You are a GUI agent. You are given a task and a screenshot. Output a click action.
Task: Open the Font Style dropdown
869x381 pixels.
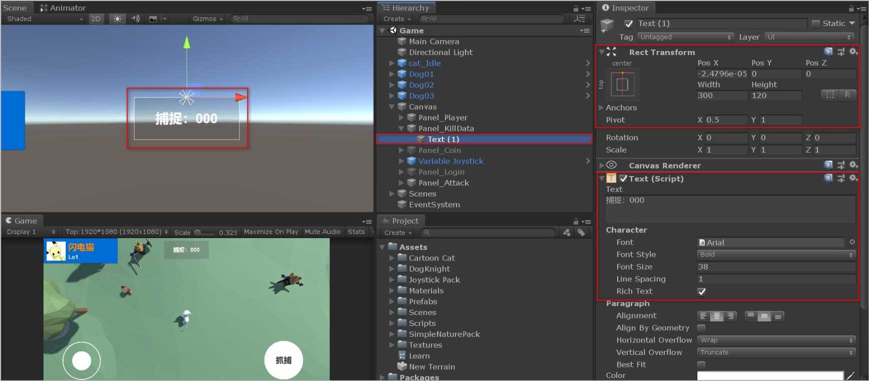click(776, 254)
